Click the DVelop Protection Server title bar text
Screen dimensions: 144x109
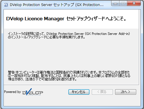coord(57,5)
